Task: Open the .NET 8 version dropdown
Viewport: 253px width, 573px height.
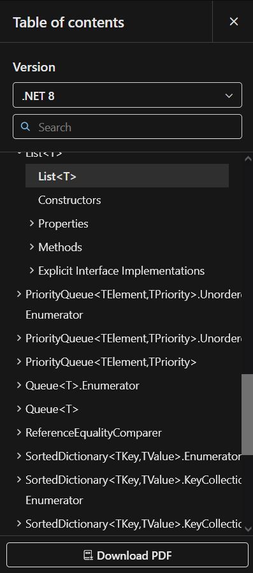Action: tap(127, 95)
